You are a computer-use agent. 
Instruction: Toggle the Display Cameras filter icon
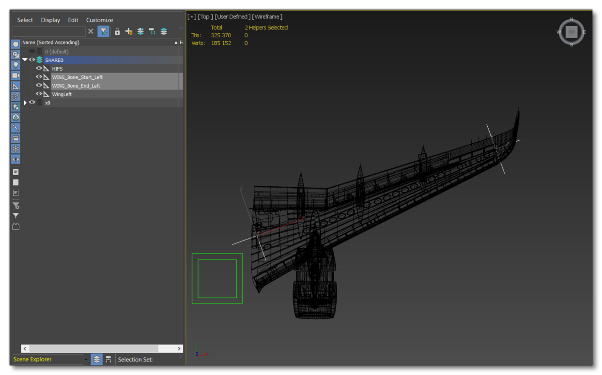[x=15, y=75]
